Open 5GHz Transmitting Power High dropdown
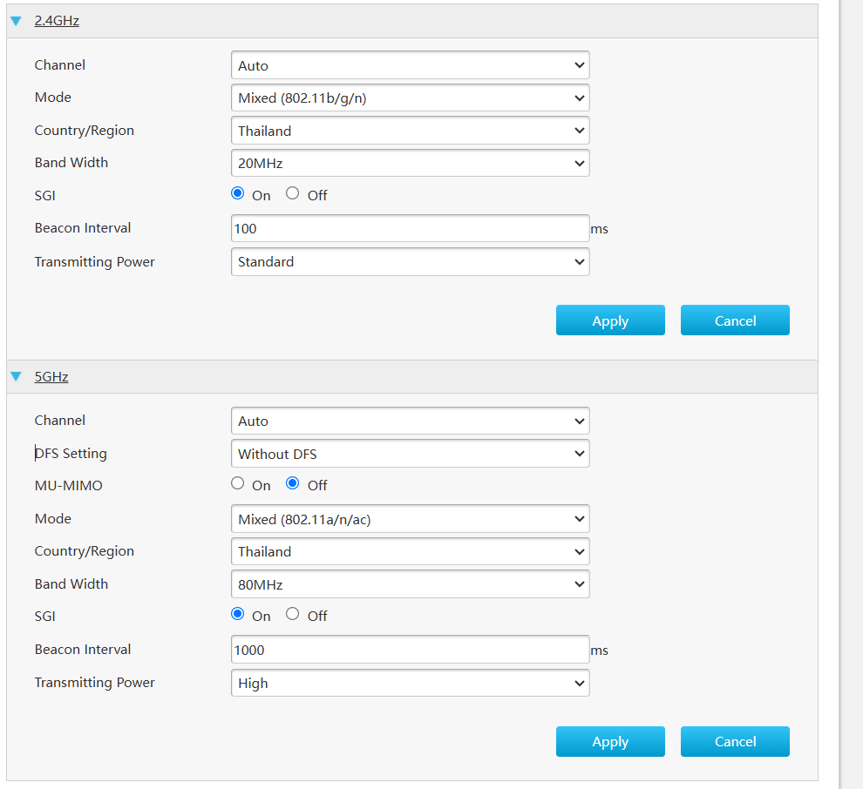This screenshot has width=863, height=789. point(410,683)
